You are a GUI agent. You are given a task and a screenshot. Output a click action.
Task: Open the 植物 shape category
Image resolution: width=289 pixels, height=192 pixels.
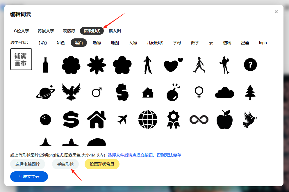[x=227, y=43]
